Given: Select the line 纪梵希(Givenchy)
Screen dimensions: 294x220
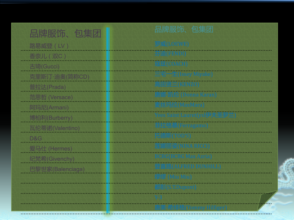Looking at the screenshot, I should 52,159.
